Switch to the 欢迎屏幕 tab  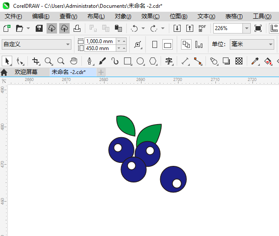[26, 72]
